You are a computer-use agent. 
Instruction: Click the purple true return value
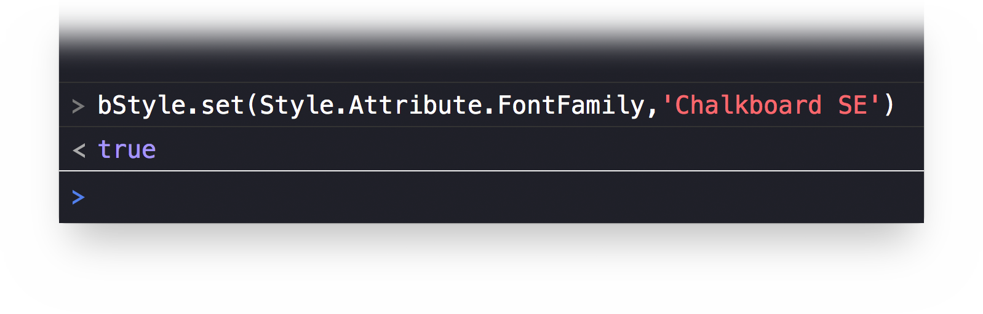coord(127,150)
